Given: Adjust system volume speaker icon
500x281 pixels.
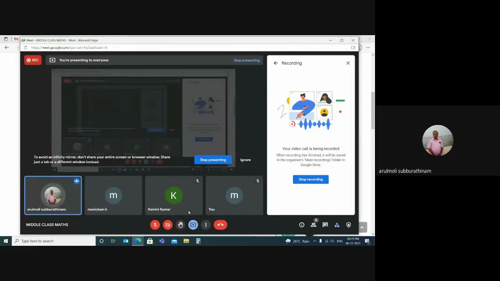Looking at the screenshot, I should (x=332, y=241).
